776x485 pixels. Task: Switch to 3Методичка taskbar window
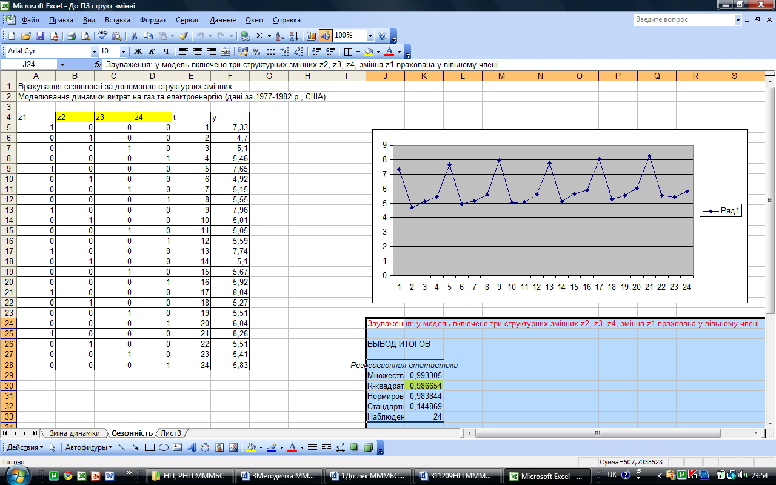(279, 476)
